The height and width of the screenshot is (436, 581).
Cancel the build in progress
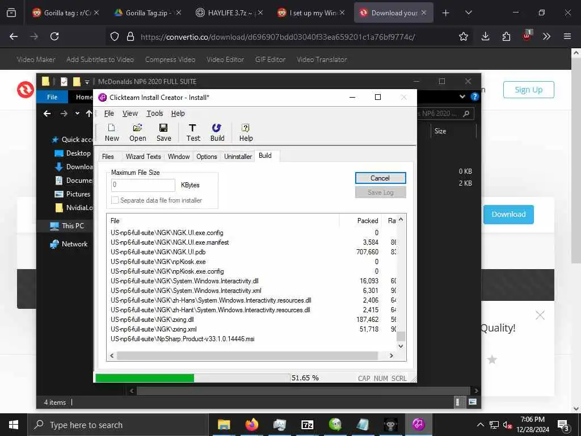[380, 178]
